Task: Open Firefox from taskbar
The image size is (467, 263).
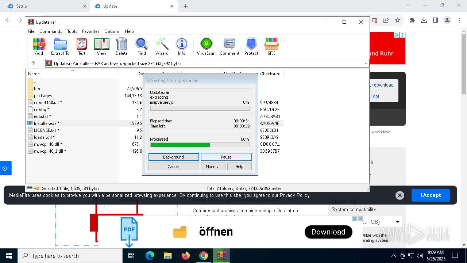Action: 186,256
